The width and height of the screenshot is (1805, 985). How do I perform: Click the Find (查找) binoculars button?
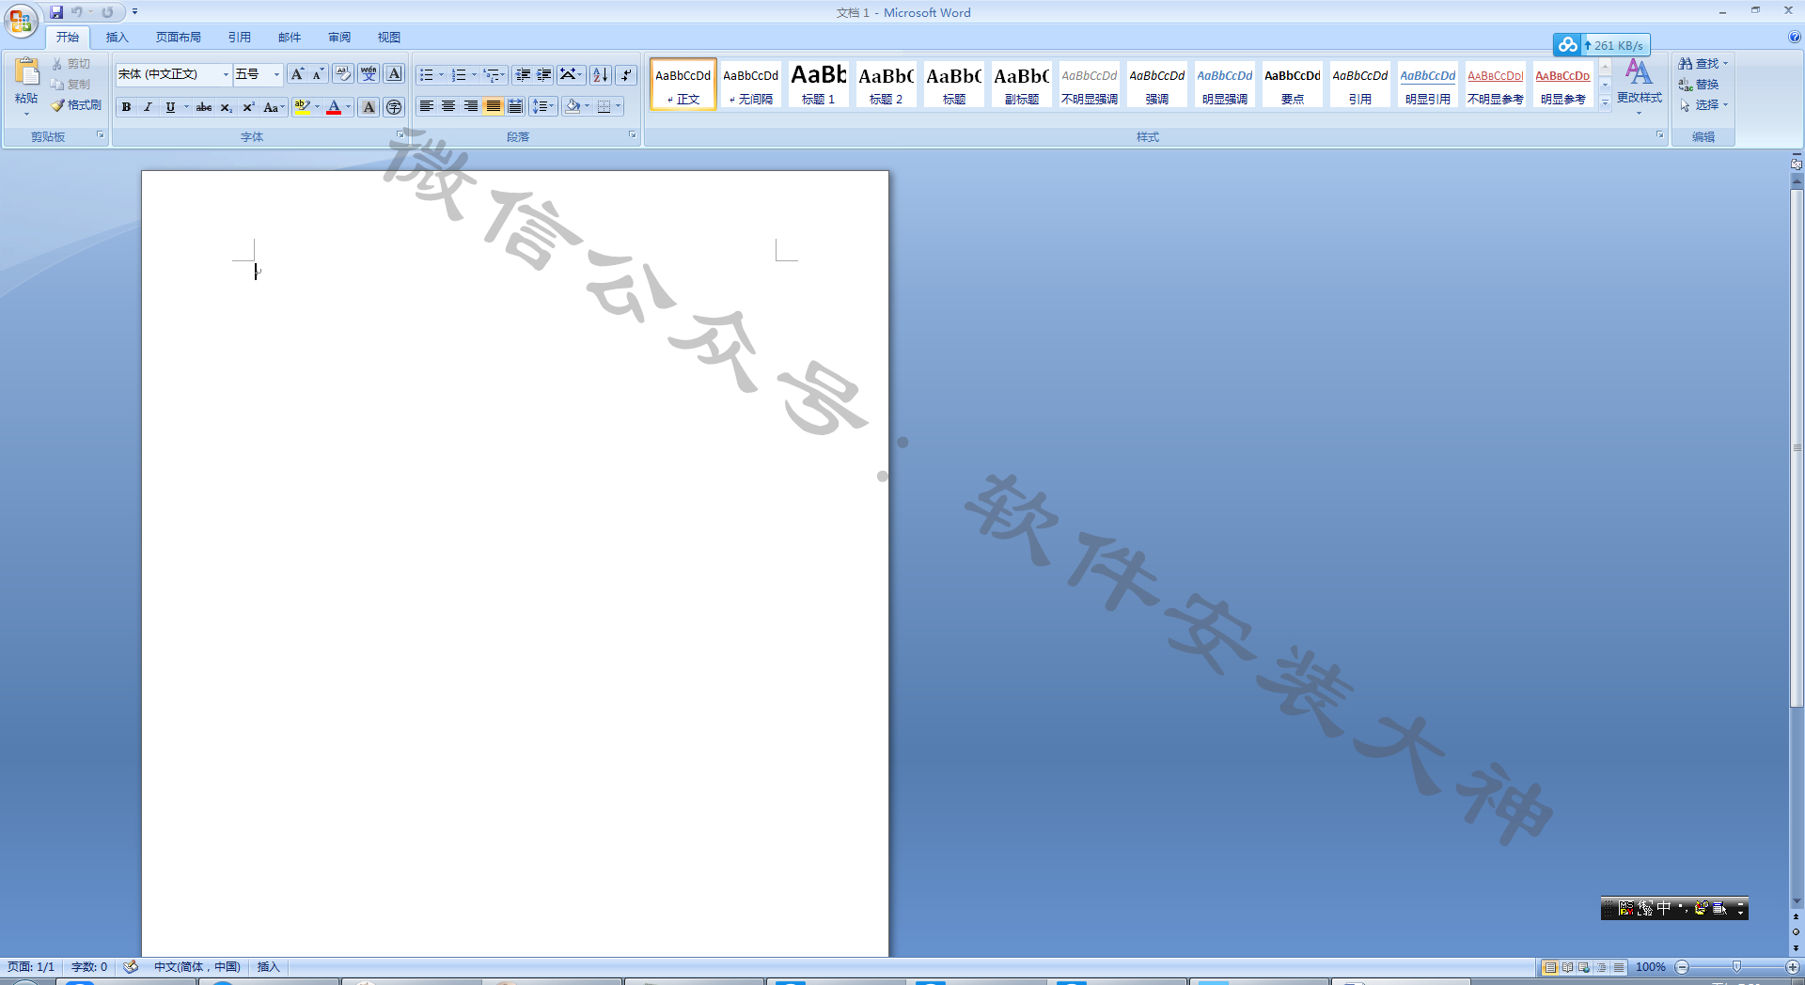[x=1702, y=63]
